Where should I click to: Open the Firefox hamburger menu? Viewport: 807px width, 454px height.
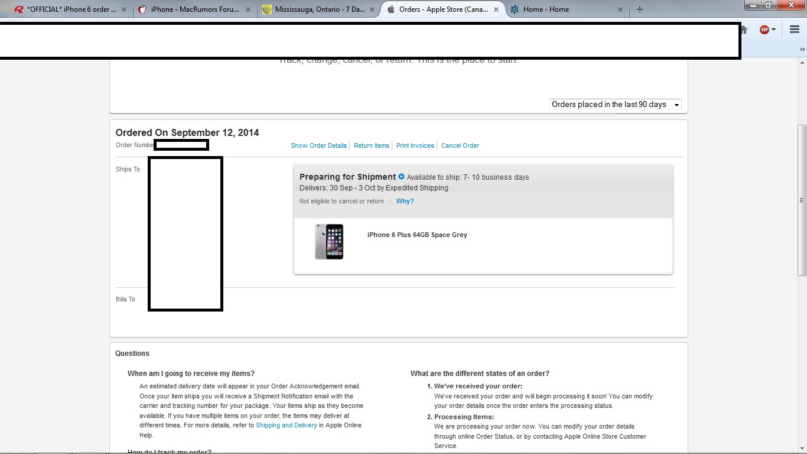click(x=794, y=30)
